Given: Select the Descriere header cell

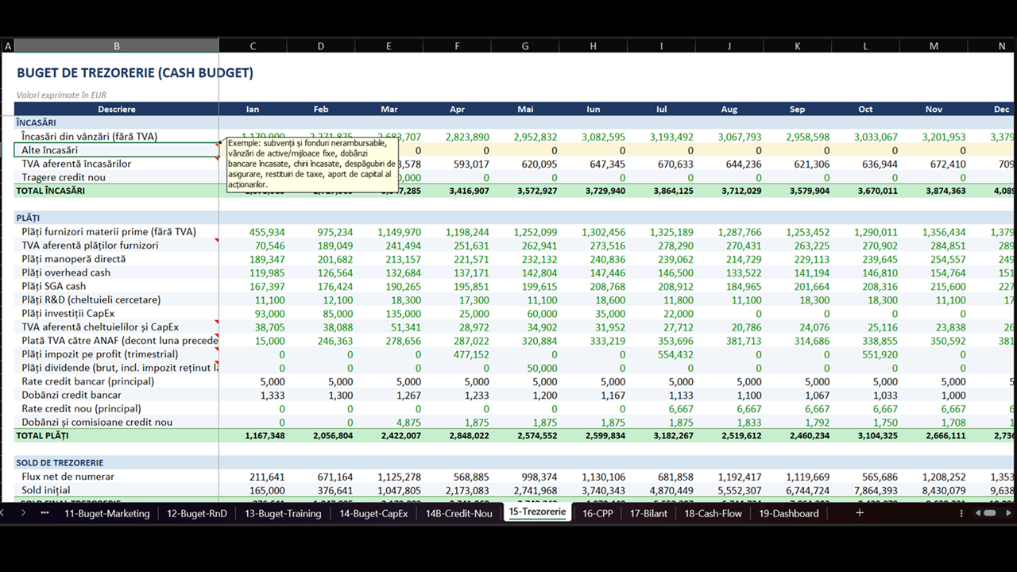Looking at the screenshot, I should click(117, 109).
